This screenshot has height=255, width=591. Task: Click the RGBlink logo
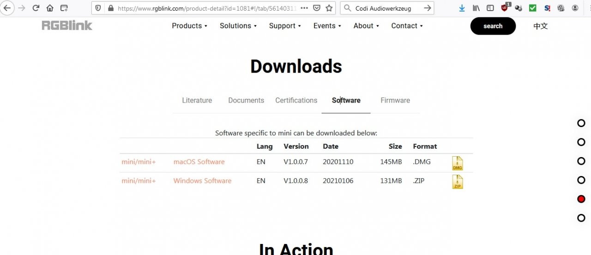pyautogui.click(x=67, y=25)
